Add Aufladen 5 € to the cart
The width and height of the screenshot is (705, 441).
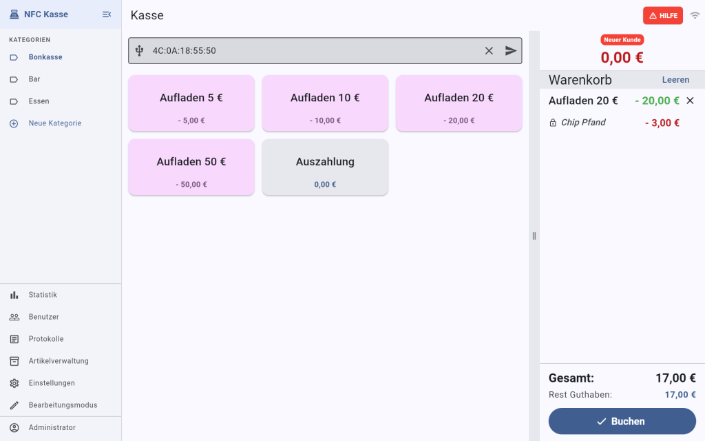click(191, 103)
